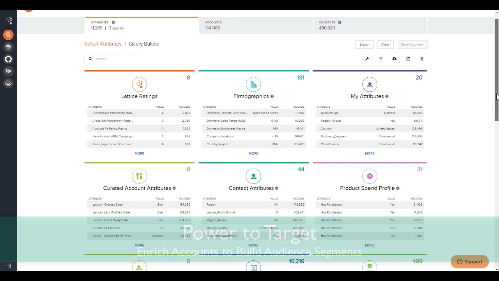
Task: Select Company Locations attribute row
Action: [x=254, y=136]
